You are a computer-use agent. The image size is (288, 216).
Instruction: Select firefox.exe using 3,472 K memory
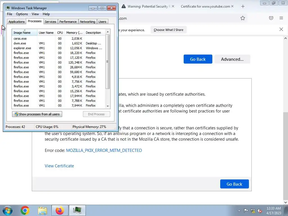point(58,86)
